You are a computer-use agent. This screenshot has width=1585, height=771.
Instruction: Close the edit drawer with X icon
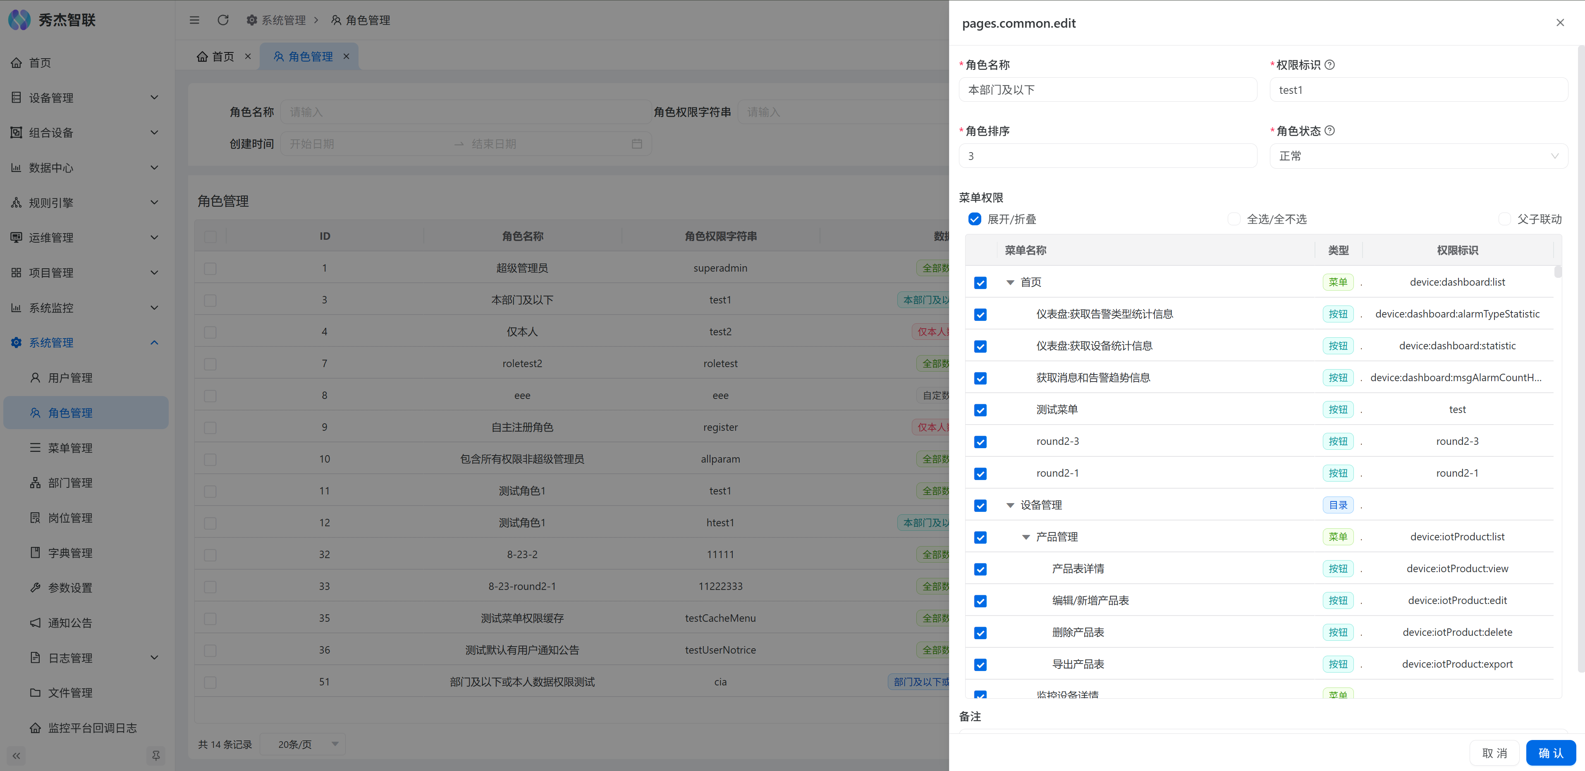pyautogui.click(x=1560, y=23)
